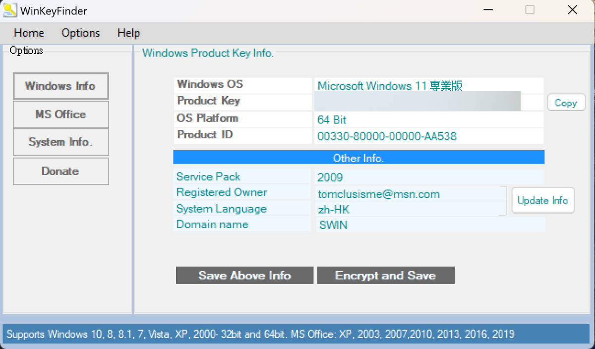595x349 pixels.
Task: Click the Service Pack 2009 field
Action: point(428,177)
